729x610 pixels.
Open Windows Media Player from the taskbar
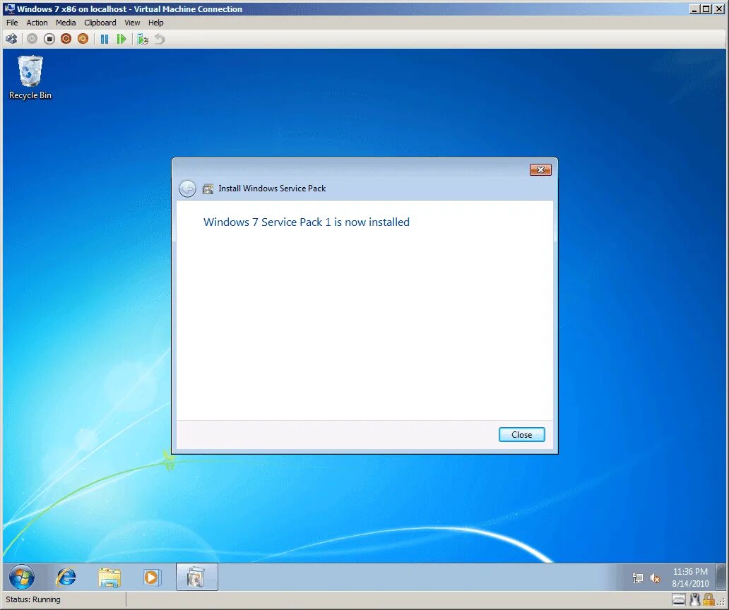click(152, 578)
